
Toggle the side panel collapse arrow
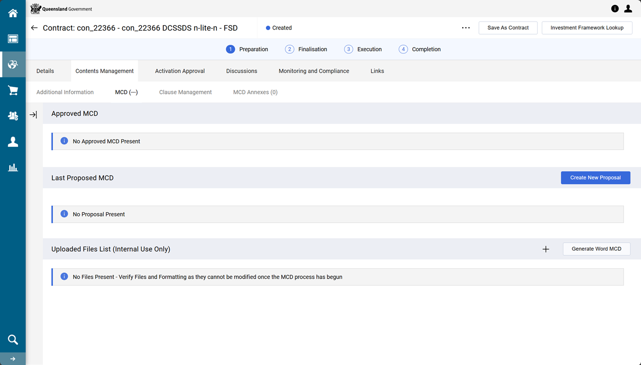tap(33, 115)
